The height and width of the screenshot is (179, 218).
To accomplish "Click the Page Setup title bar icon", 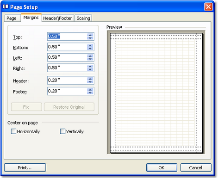I will (6, 6).
